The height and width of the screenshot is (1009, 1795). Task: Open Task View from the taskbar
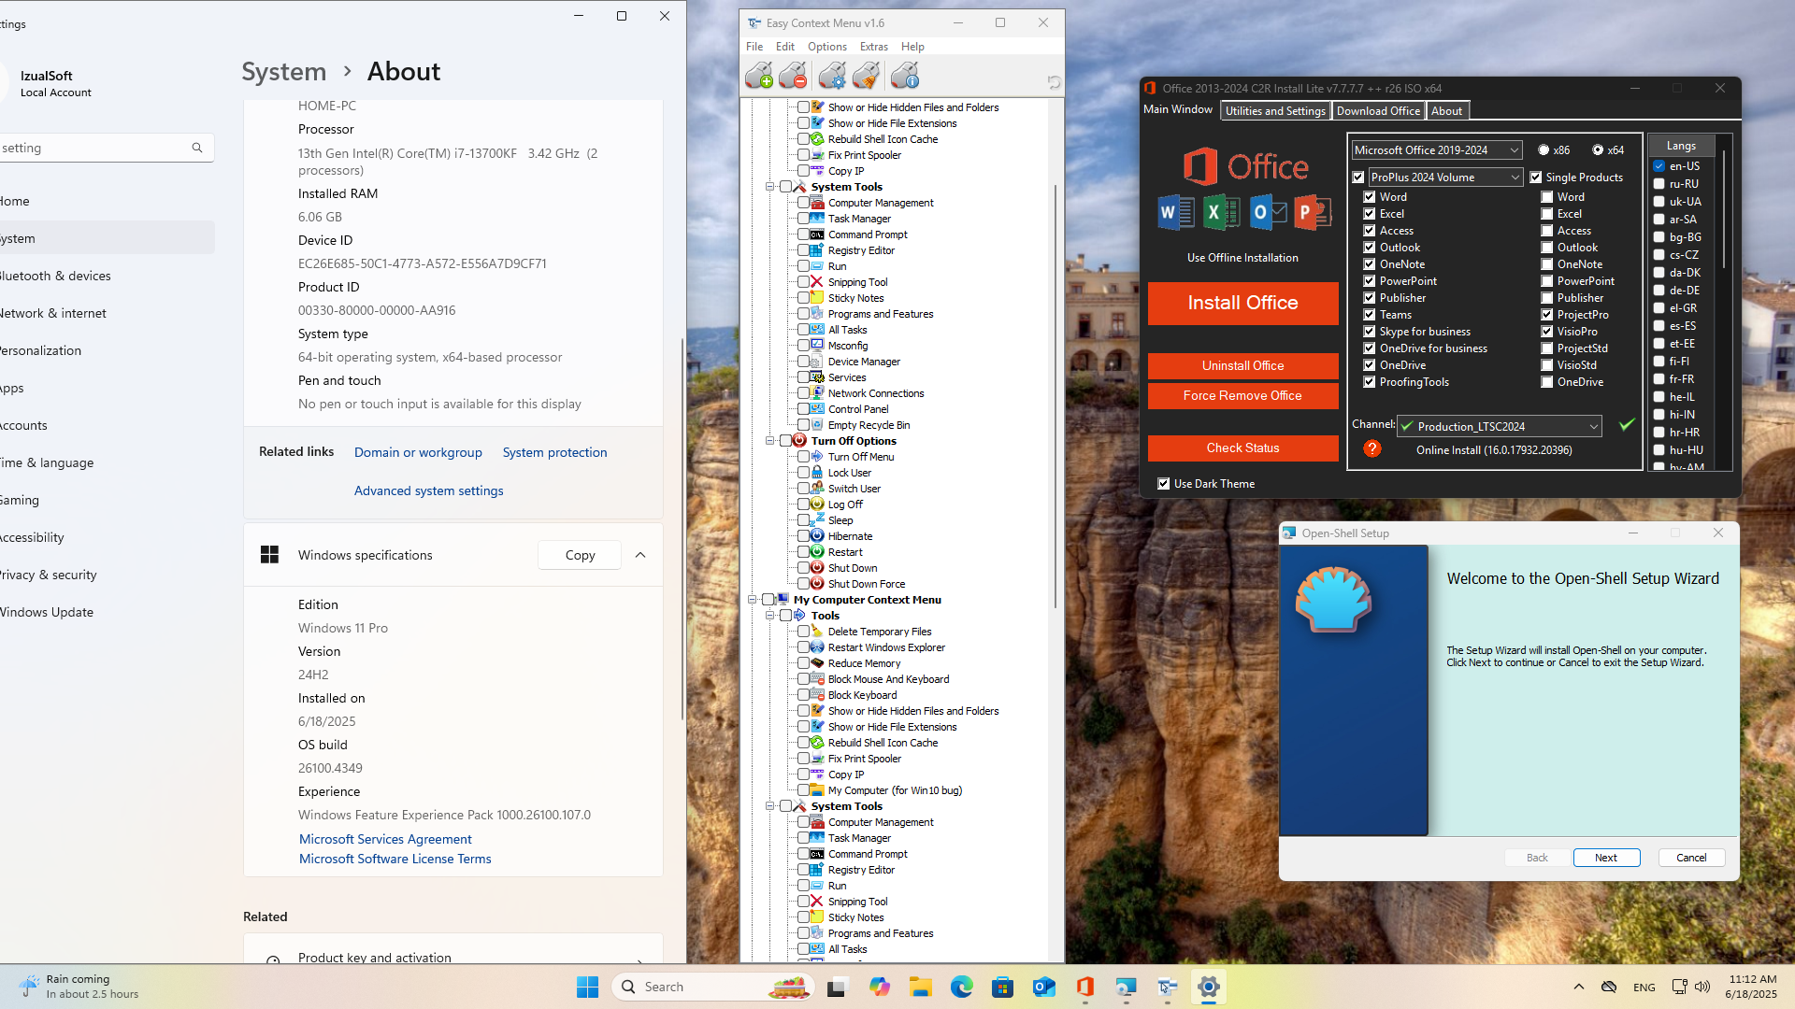(837, 987)
